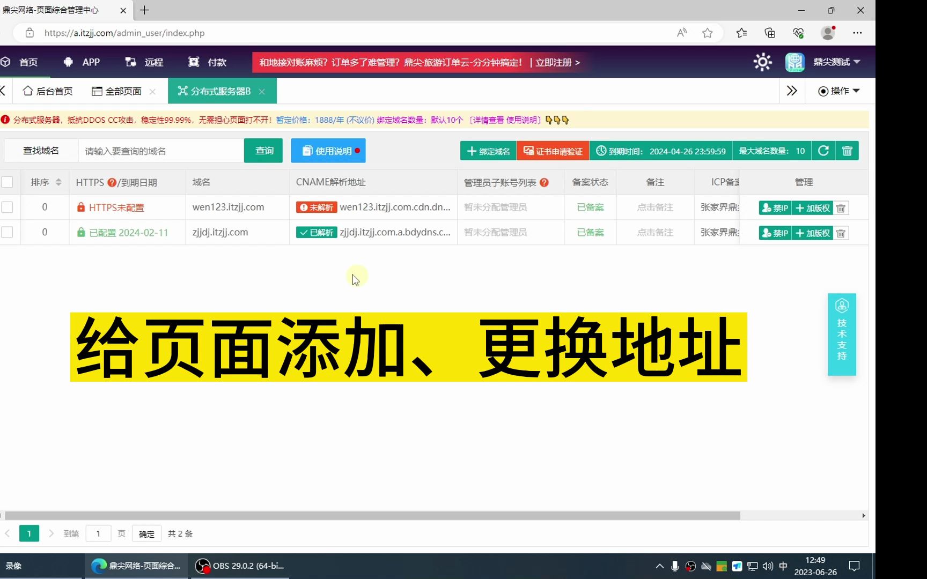Go to the next page arrow in pagination
The height and width of the screenshot is (579, 927).
51,533
